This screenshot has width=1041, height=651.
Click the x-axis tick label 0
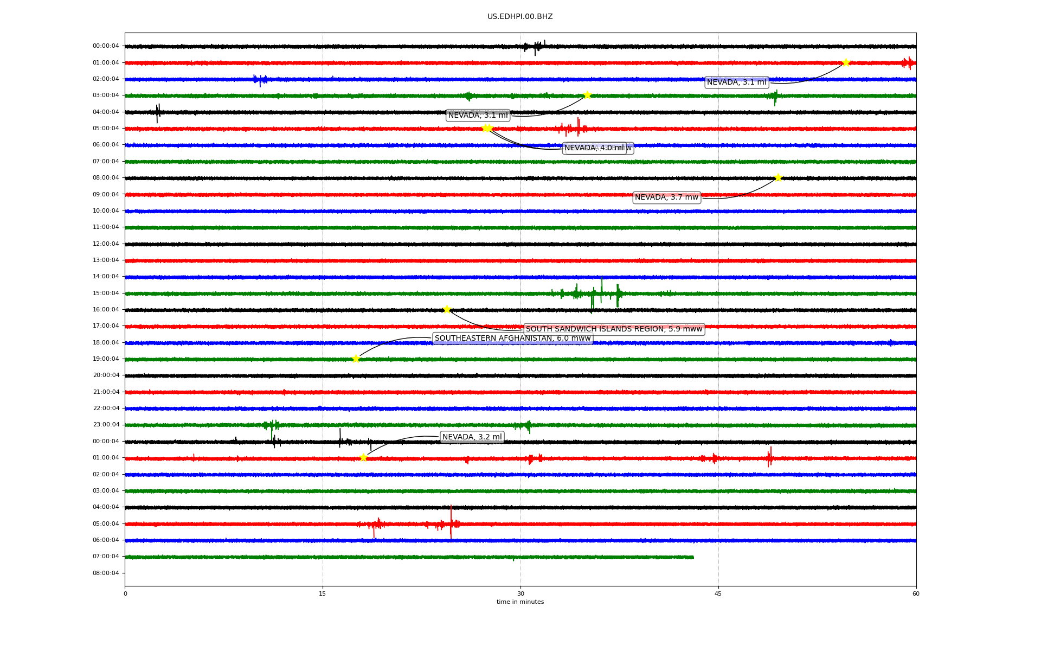125,593
